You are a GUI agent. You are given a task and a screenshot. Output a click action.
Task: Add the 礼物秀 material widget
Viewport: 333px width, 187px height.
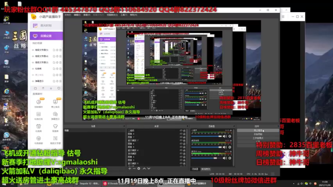[x=39, y=128]
